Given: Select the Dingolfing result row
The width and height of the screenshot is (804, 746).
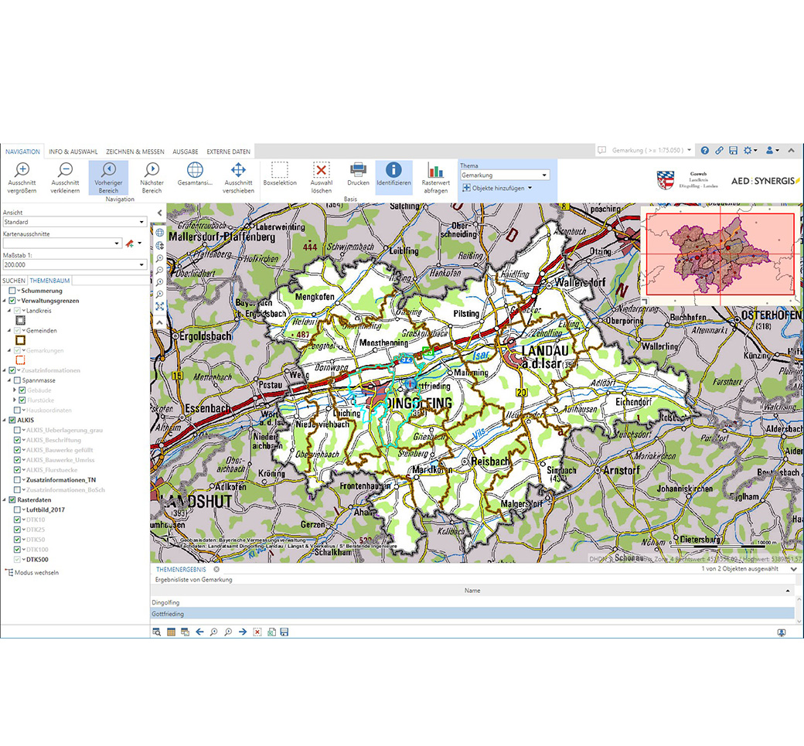Looking at the screenshot, I should click(x=472, y=602).
